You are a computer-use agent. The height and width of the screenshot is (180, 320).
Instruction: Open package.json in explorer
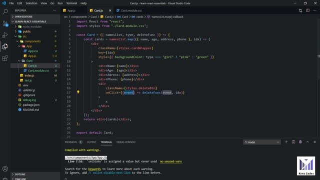point(35,105)
